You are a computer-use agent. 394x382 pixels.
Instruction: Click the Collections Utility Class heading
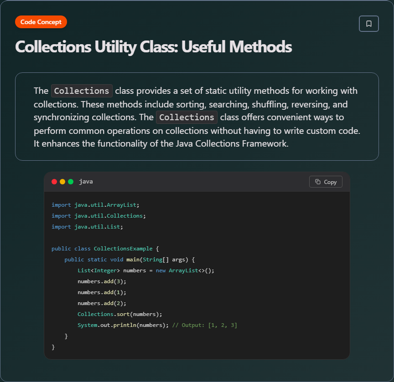153,47
